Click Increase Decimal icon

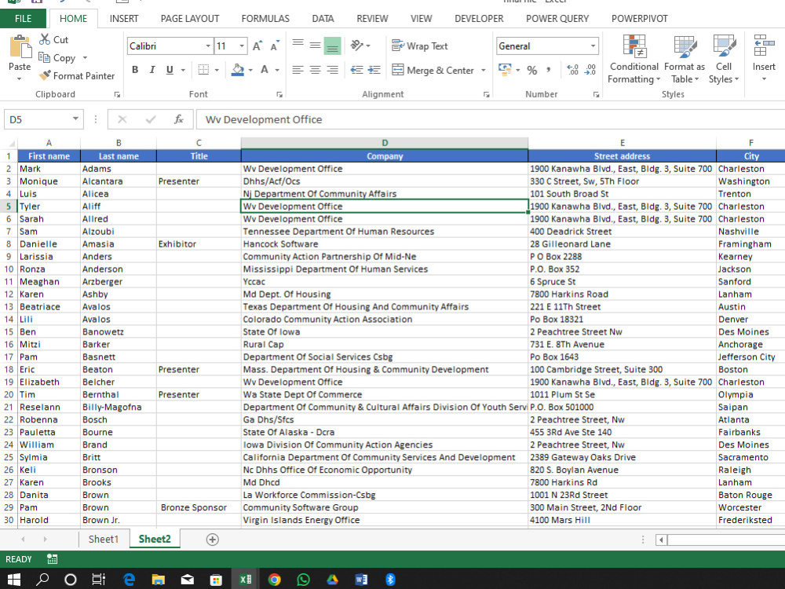tap(573, 70)
